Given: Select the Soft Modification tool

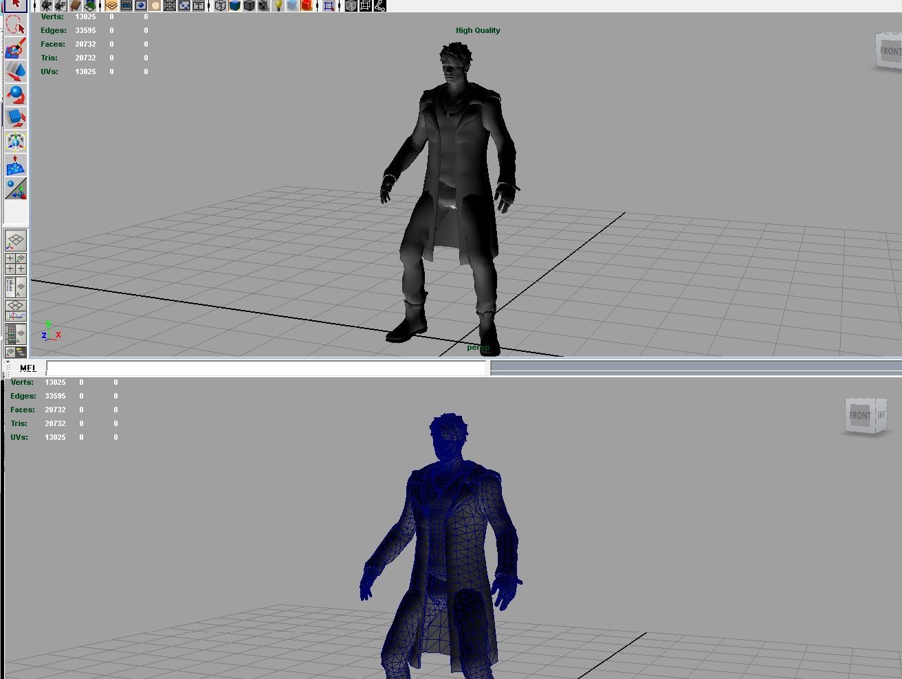Looking at the screenshot, I should [15, 166].
